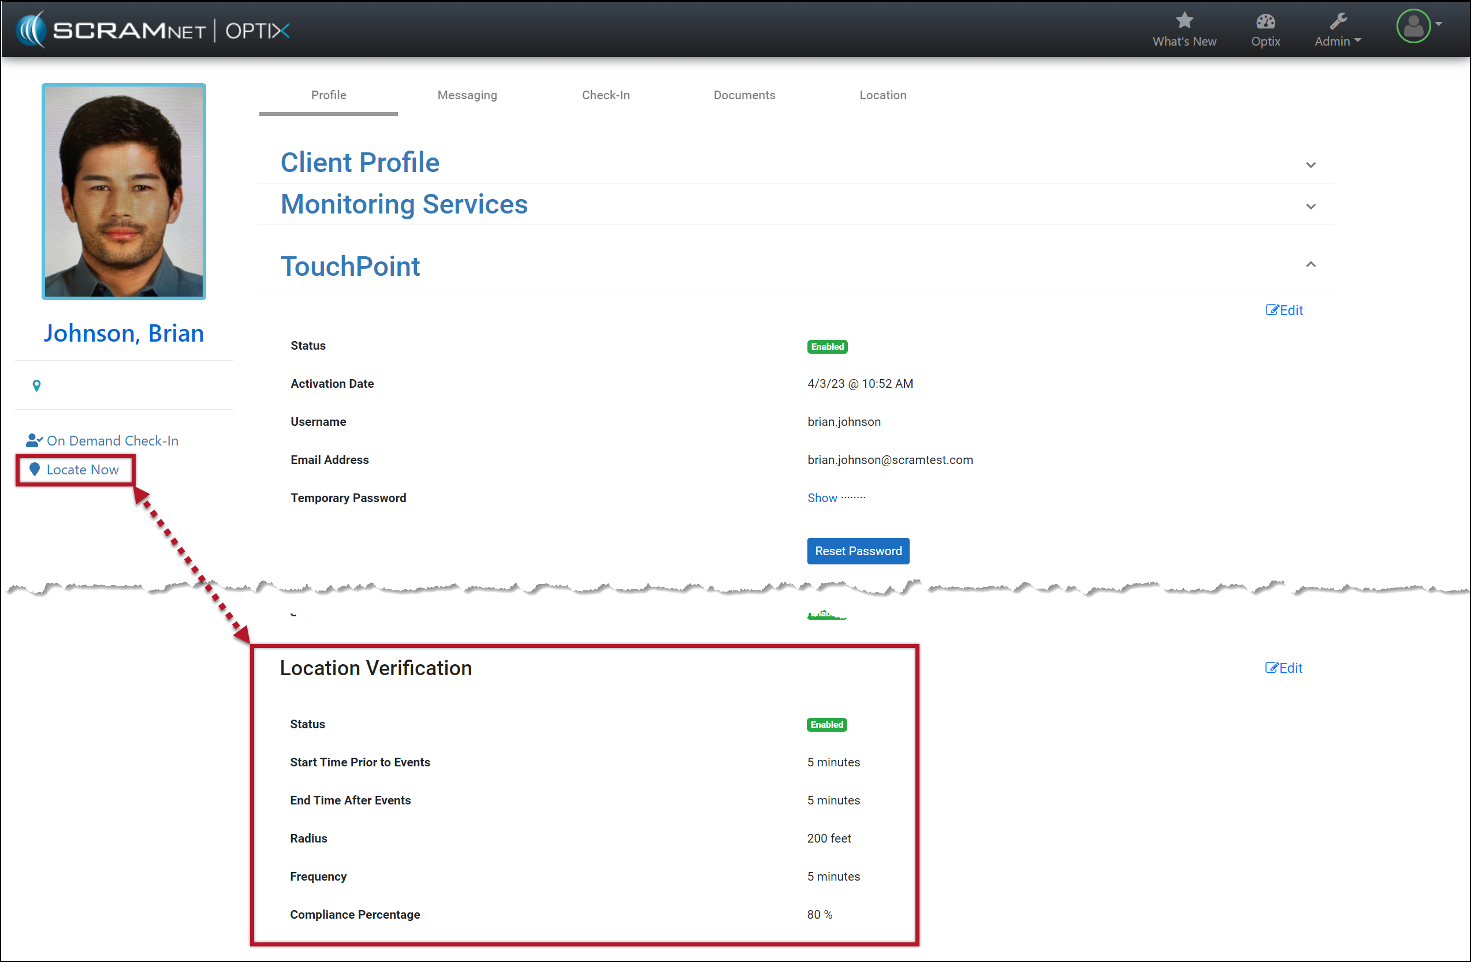Edit the Location Verification settings

click(x=1283, y=668)
